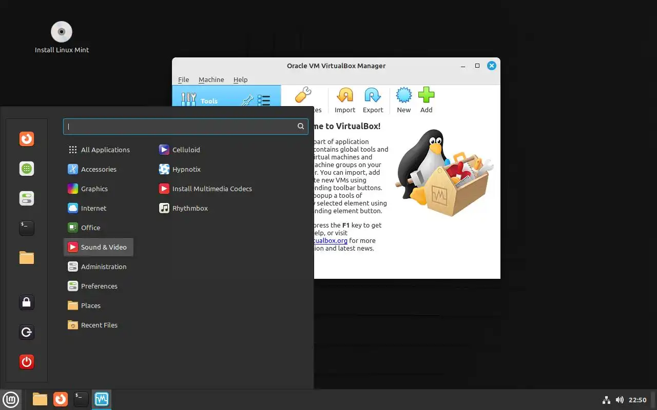Click the Log Out icon in menu
This screenshot has height=410, width=657.
pos(27,332)
